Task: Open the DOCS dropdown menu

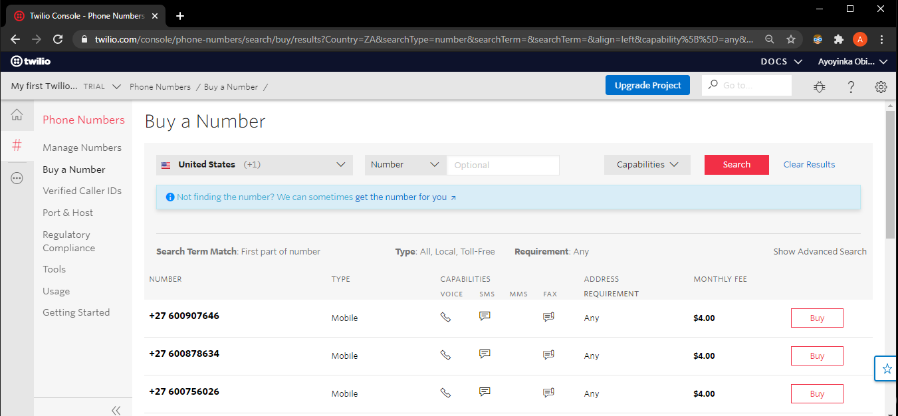Action: click(782, 62)
